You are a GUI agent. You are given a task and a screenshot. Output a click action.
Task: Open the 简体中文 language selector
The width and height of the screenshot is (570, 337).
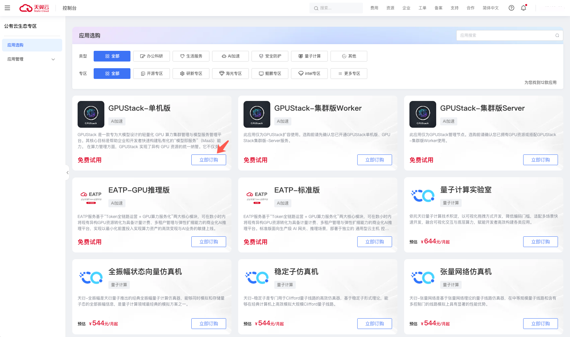(x=490, y=8)
